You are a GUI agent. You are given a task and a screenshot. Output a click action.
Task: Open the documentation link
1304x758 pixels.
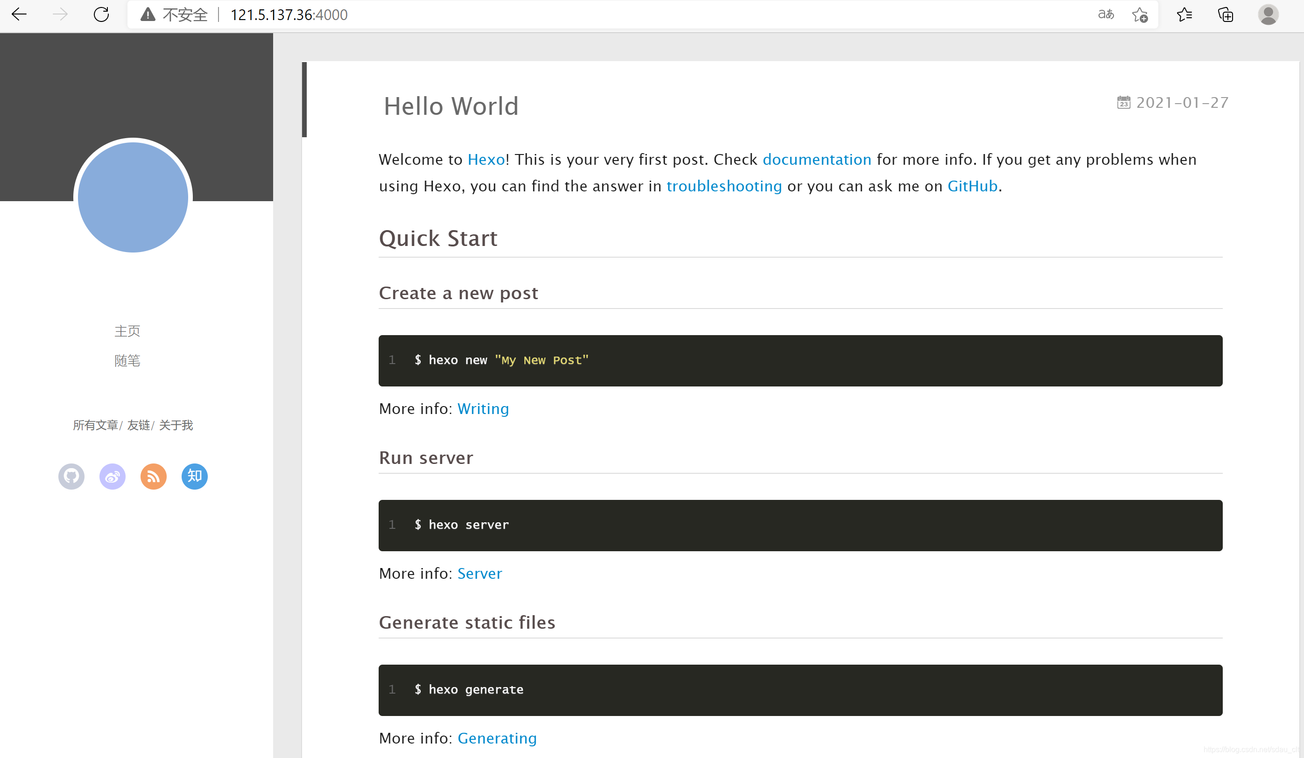coord(817,159)
